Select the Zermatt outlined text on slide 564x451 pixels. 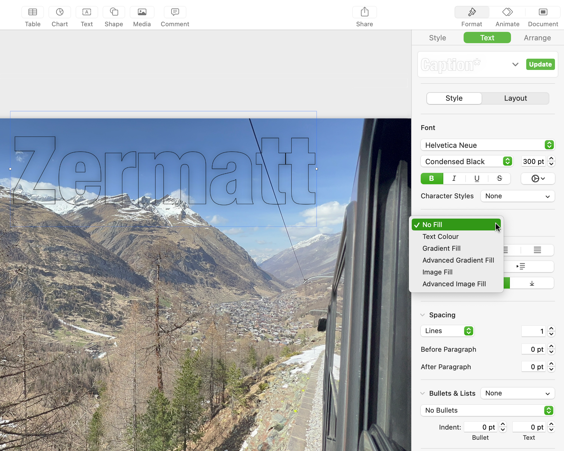[164, 171]
